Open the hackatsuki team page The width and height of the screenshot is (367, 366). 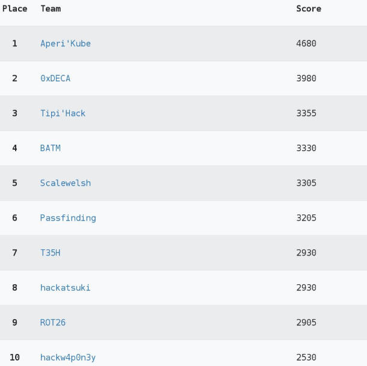pyautogui.click(x=66, y=287)
